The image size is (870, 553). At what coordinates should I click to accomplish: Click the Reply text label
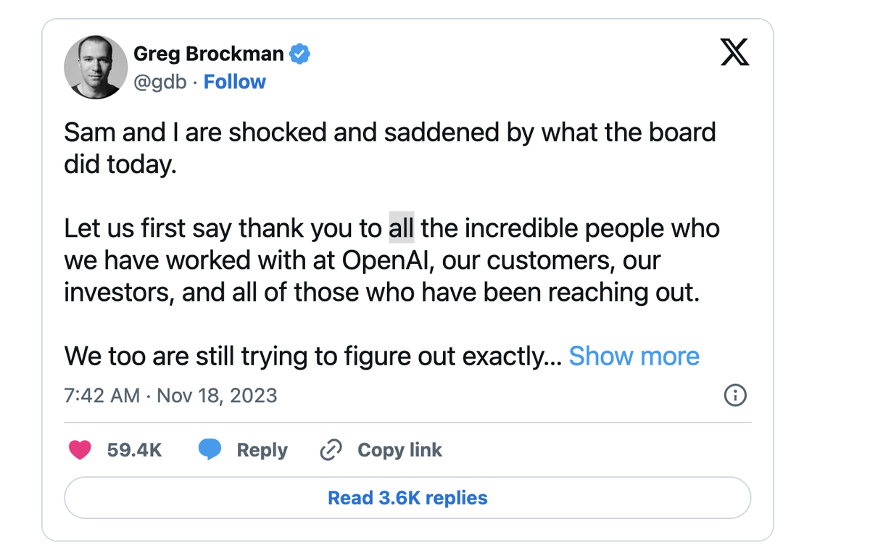[x=262, y=450]
